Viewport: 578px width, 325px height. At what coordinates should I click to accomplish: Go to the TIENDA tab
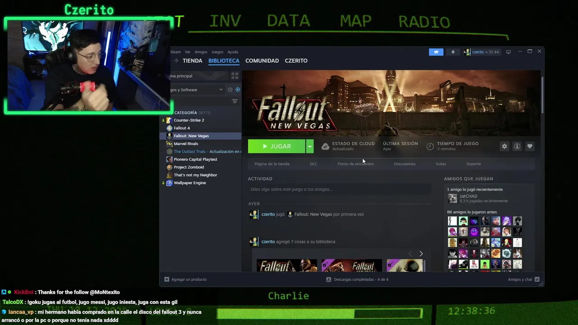192,60
